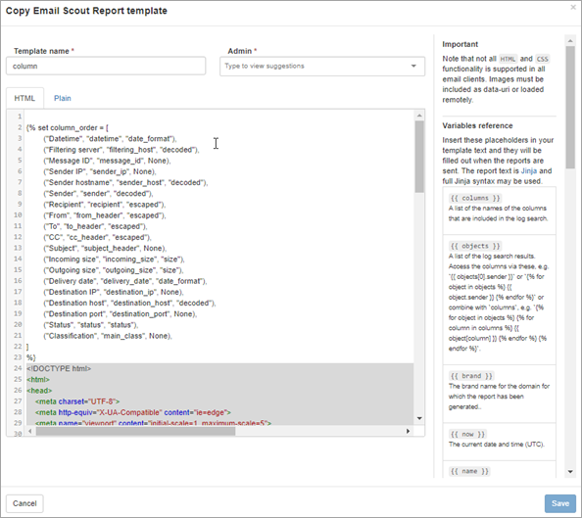Viewport: 582px width, 518px height.
Task: Open the Admin suggestions dropdown arrow
Action: [x=413, y=66]
